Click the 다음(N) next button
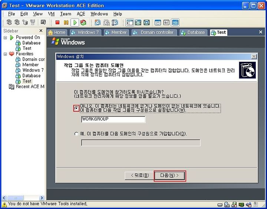 coord(169,176)
